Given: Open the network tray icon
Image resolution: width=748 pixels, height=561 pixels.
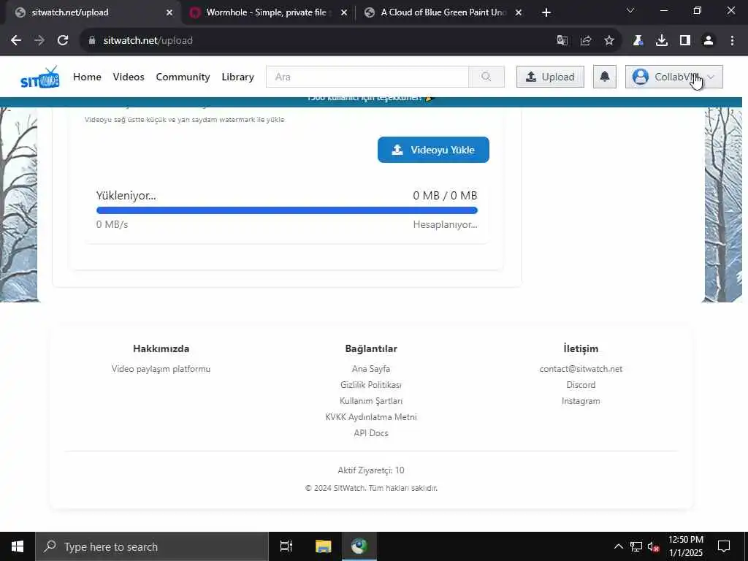Looking at the screenshot, I should pyautogui.click(x=636, y=546).
